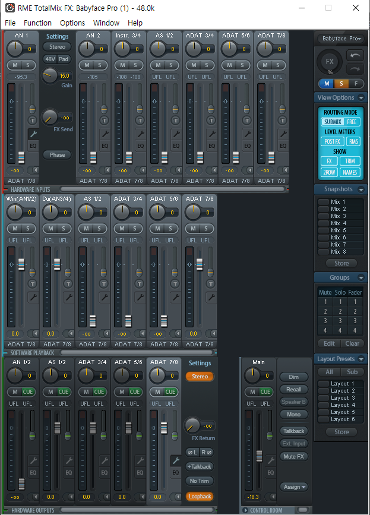Open the Help menu
Image resolution: width=370 pixels, height=515 pixels.
pos(135,23)
